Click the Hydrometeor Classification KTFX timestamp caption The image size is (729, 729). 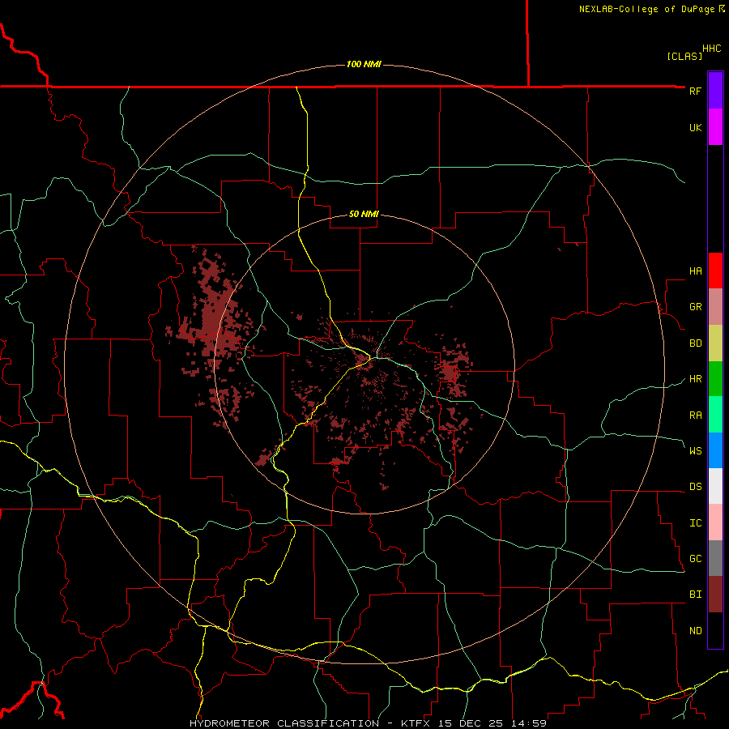coord(368,723)
